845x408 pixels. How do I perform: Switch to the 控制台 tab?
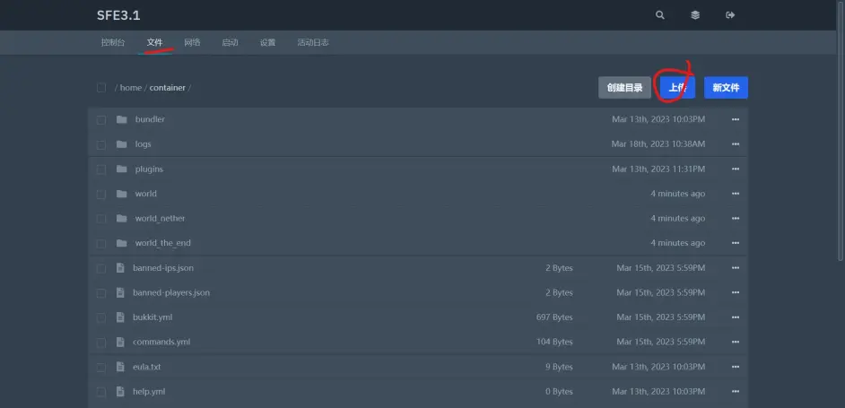pos(113,43)
